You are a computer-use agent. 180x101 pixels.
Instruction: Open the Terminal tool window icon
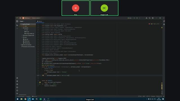tap(17, 87)
